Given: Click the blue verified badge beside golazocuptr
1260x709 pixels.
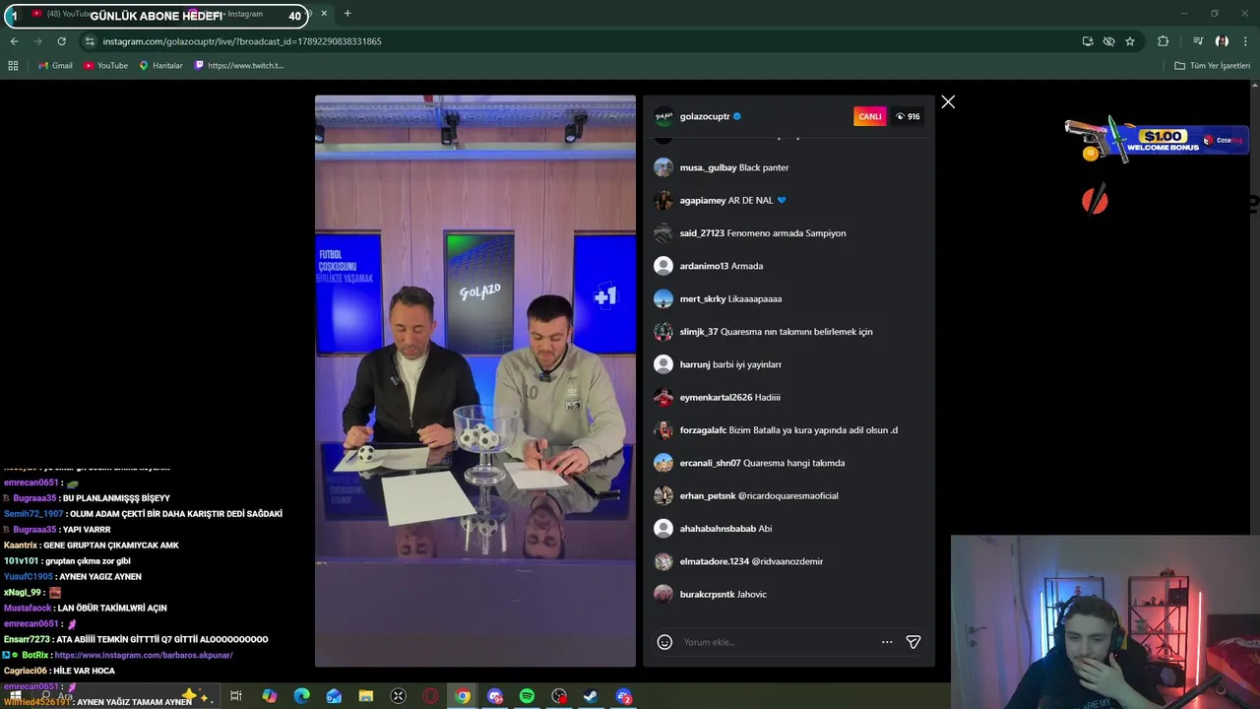Looking at the screenshot, I should pyautogui.click(x=737, y=116).
